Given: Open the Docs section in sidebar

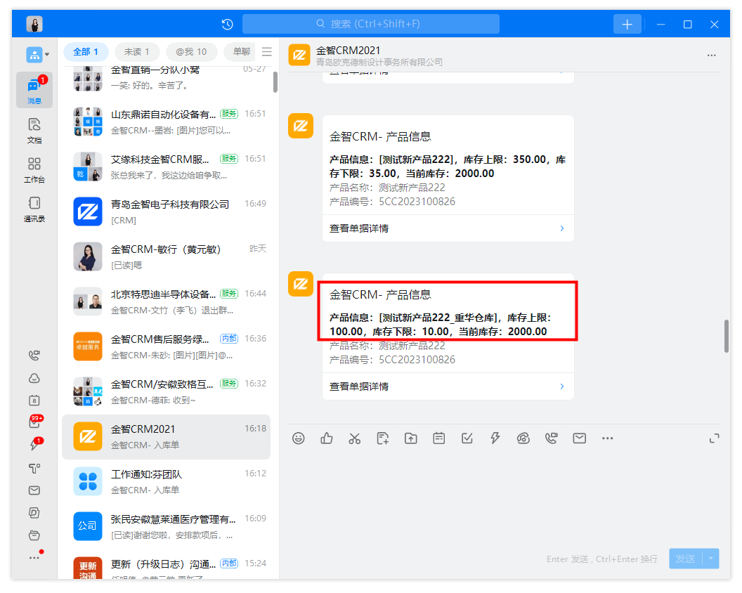Looking at the screenshot, I should (x=34, y=130).
